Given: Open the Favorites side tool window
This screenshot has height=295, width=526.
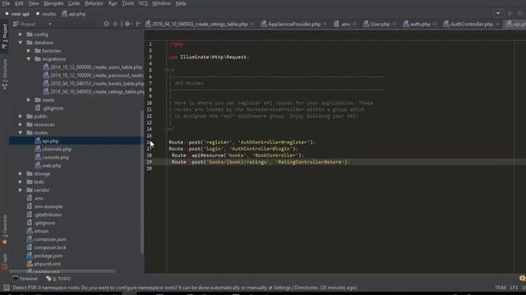Looking at the screenshot, I should coord(5,229).
